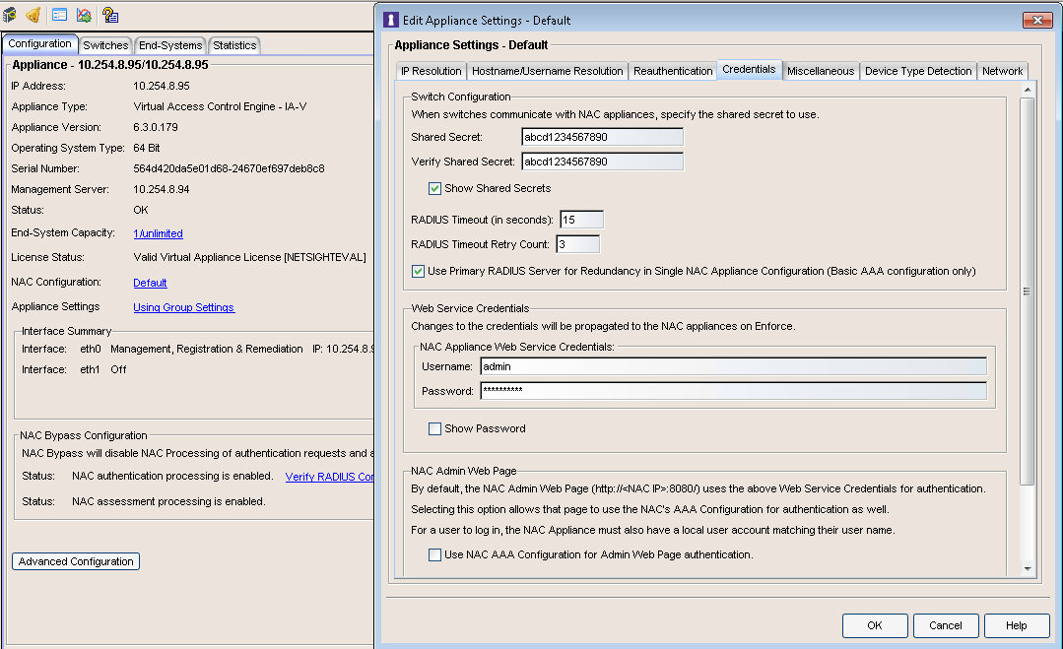Click NAC assessment processing is enabled text
The height and width of the screenshot is (649, 1063).
(x=168, y=502)
